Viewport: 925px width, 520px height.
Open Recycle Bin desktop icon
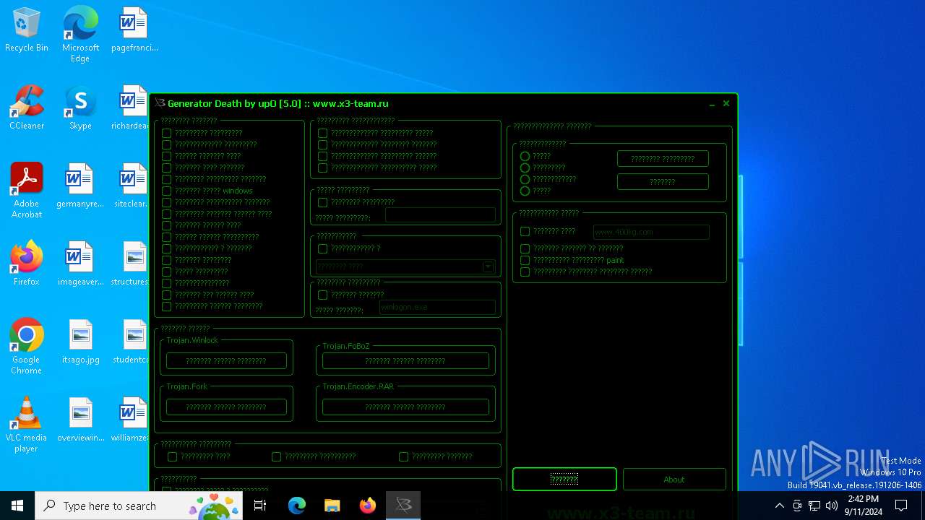[x=27, y=30]
